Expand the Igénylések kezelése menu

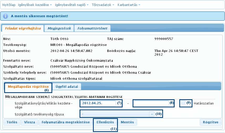point(35,5)
